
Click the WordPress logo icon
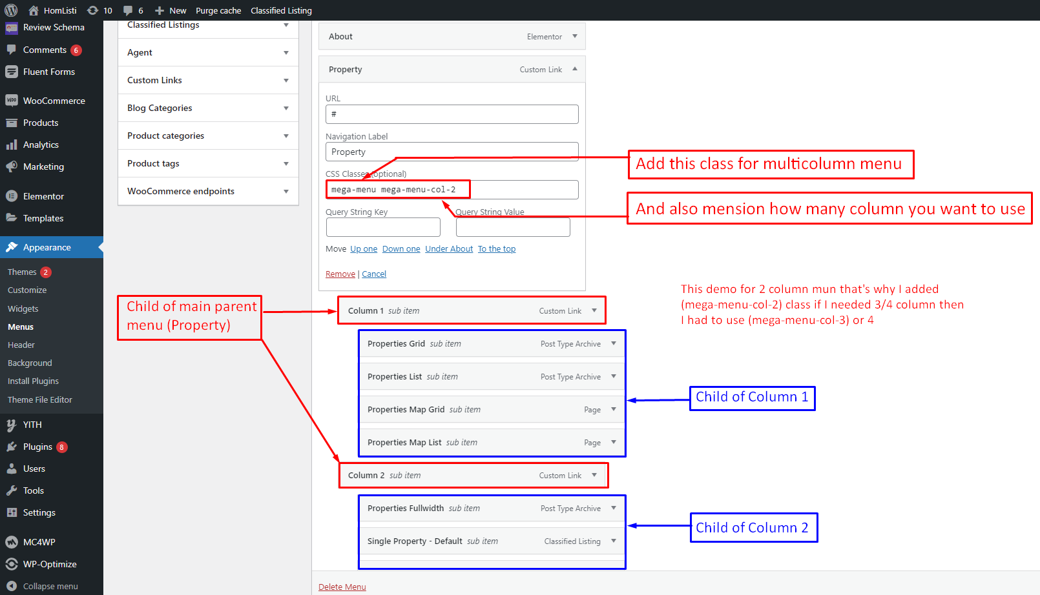11,10
